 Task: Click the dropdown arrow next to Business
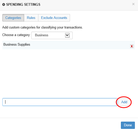click(67, 35)
